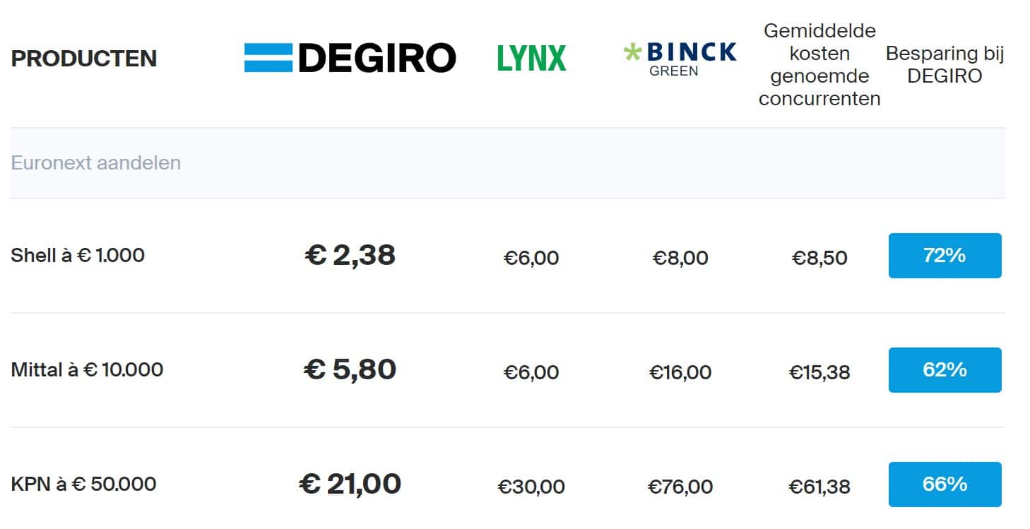Click the Binck Green logo

coord(680,59)
